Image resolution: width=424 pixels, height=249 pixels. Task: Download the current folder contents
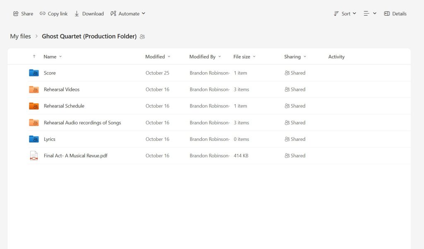pyautogui.click(x=89, y=14)
